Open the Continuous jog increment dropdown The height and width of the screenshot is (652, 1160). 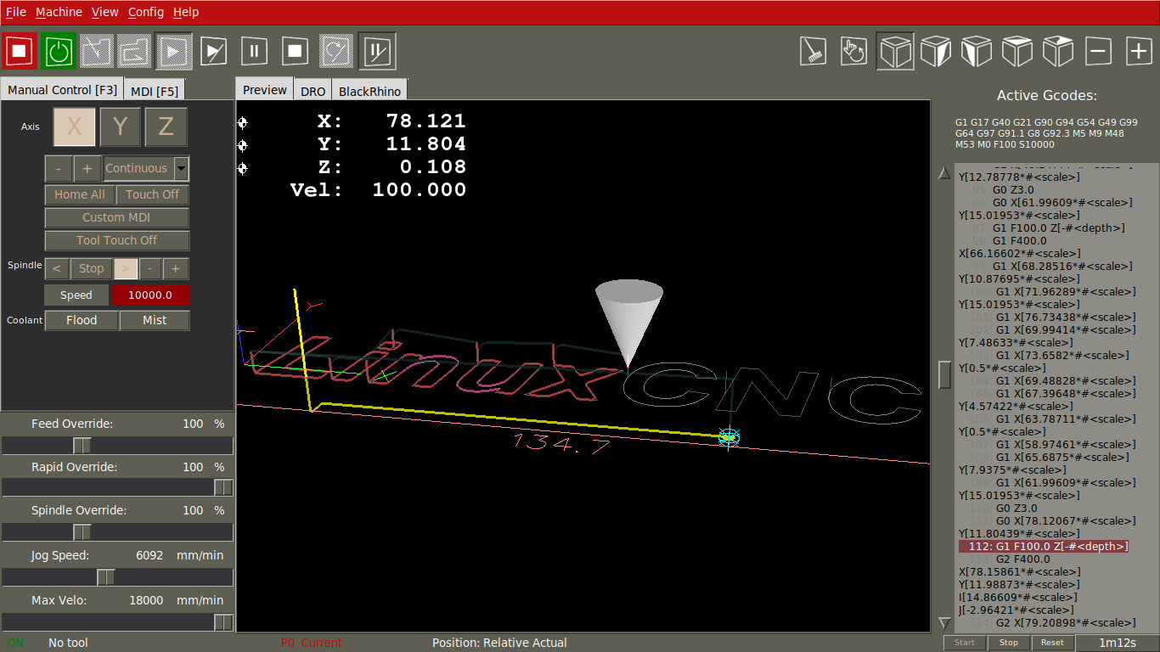coord(181,169)
